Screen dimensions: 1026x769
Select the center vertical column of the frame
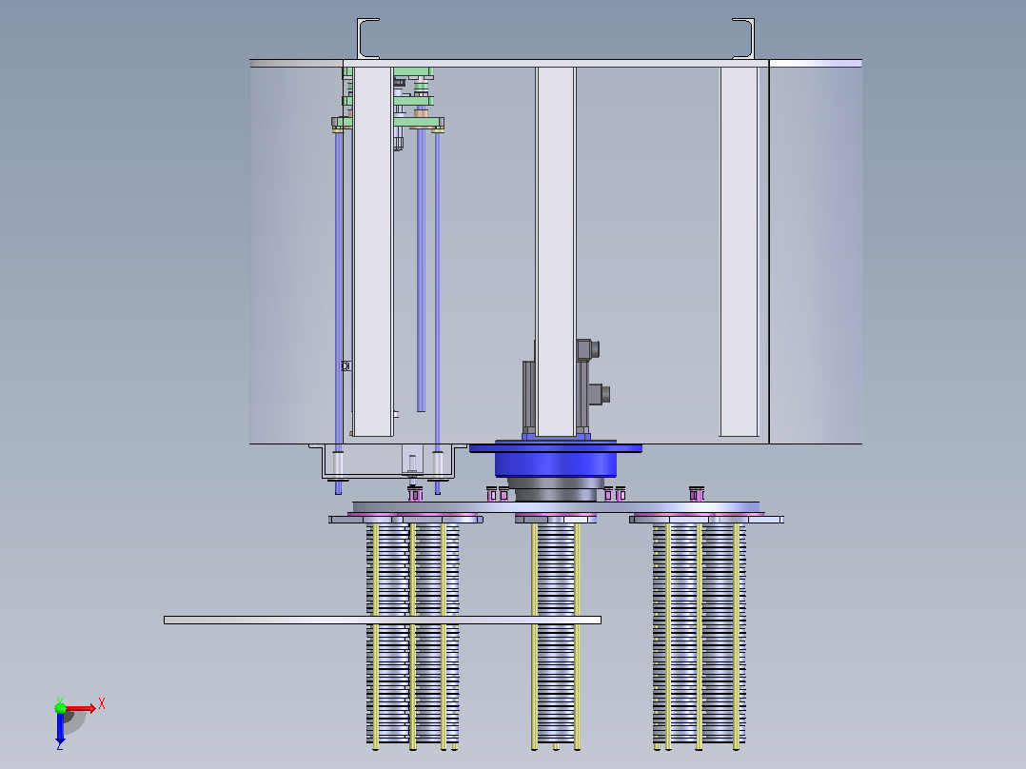pos(556,251)
